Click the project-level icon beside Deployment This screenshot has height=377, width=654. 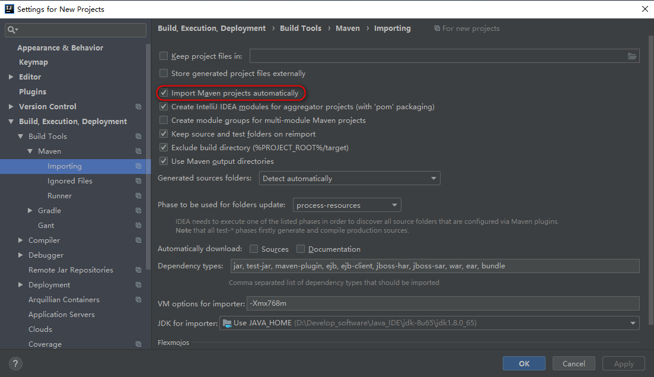[139, 285]
